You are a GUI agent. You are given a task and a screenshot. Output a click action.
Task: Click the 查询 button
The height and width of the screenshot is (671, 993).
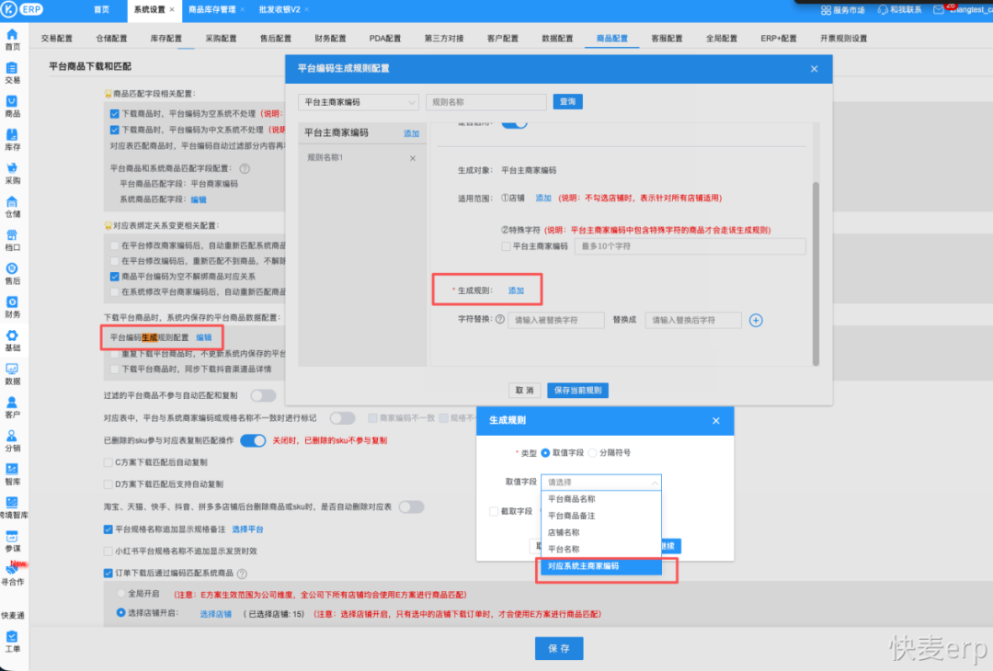pos(567,102)
